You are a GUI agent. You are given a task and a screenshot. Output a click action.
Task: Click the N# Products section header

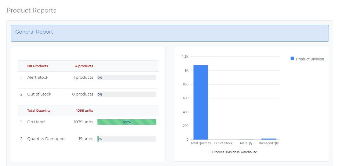(38, 66)
